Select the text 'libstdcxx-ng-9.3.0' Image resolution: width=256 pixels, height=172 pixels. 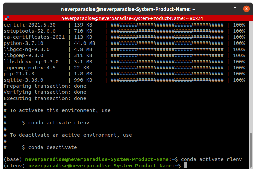click(31, 62)
